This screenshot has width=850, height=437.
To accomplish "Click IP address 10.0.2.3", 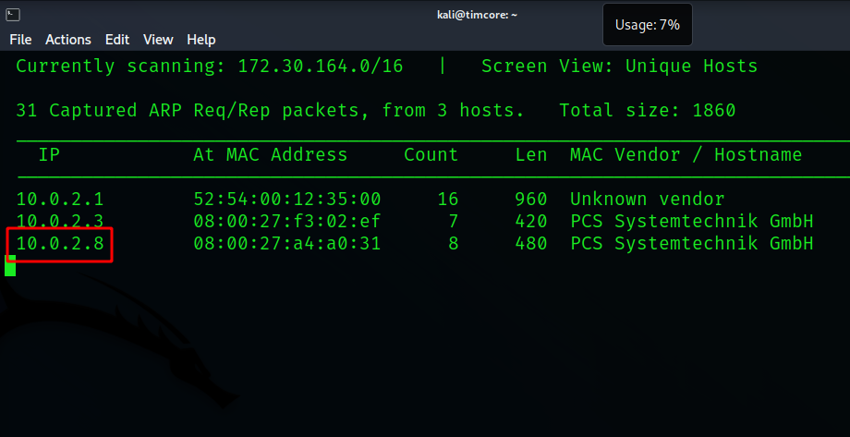I will [60, 221].
